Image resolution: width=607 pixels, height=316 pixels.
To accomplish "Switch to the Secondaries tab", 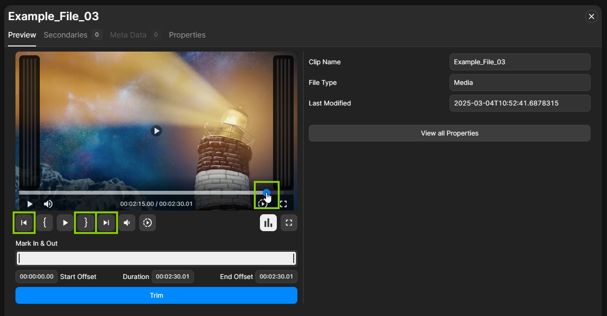I will pos(66,35).
